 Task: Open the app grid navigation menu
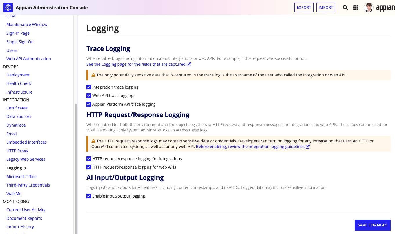[356, 8]
